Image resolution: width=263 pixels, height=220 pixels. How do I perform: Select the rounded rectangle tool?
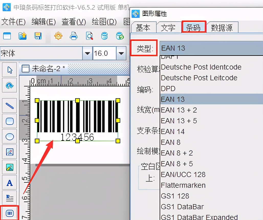point(9,121)
